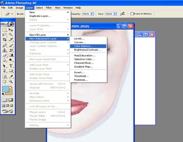
Task: Open the File menu
Action: 3,8
